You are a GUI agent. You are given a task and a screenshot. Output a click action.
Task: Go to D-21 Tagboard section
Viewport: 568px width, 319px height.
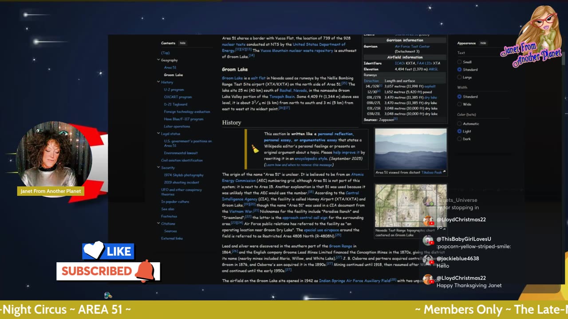click(x=176, y=104)
